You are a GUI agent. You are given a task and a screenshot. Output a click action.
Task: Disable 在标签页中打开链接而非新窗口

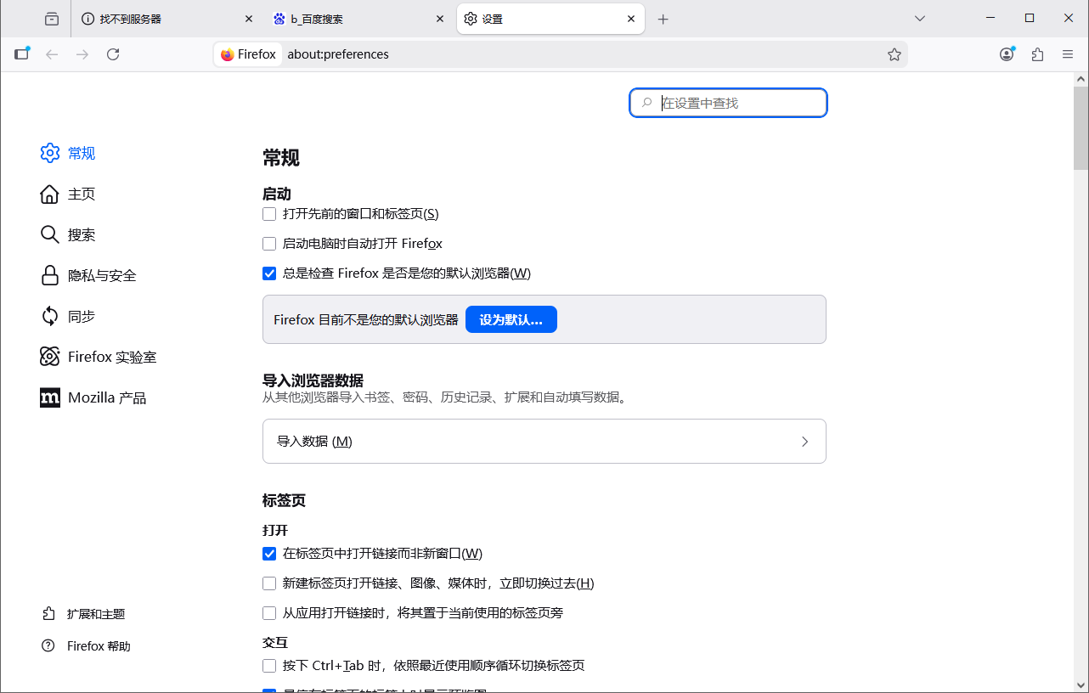point(269,553)
